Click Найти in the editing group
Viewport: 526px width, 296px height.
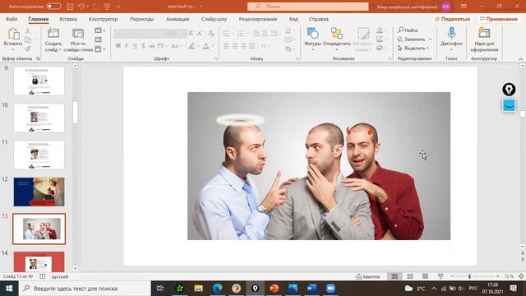(408, 30)
